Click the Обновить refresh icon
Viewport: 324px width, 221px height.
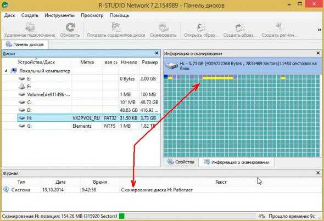click(x=70, y=27)
